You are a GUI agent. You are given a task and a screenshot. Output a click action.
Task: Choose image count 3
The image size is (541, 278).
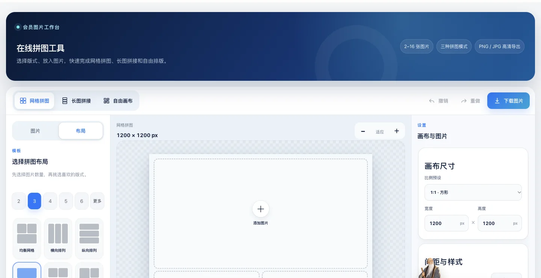pyautogui.click(x=35, y=201)
